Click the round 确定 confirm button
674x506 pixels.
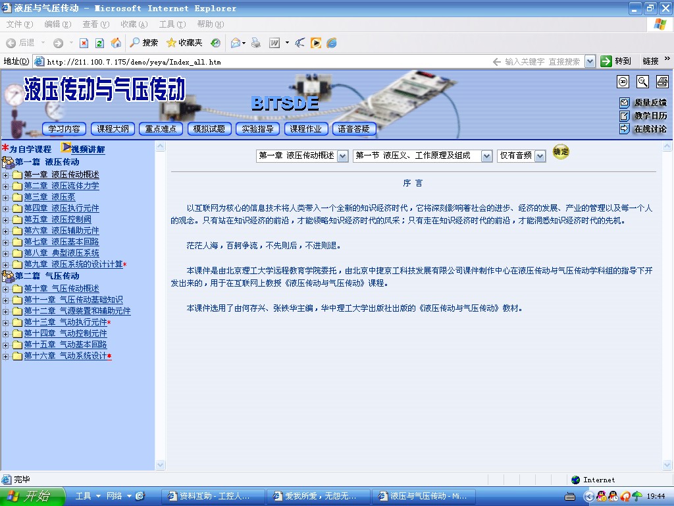coord(561,152)
